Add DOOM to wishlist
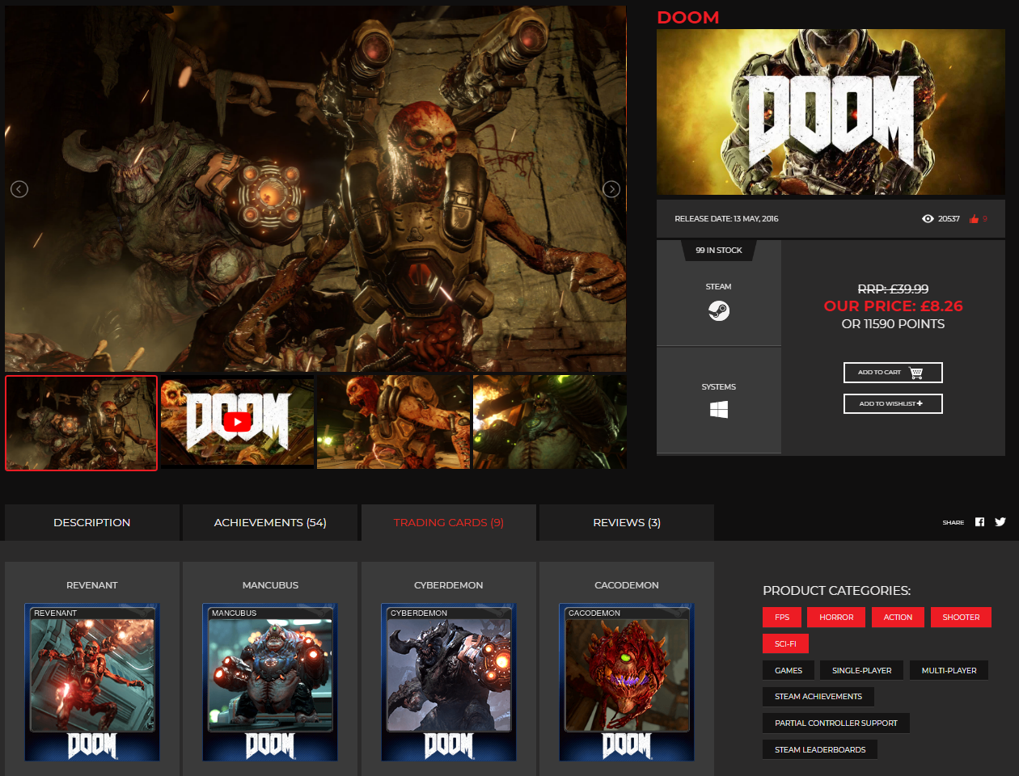1019x776 pixels. pyautogui.click(x=893, y=403)
